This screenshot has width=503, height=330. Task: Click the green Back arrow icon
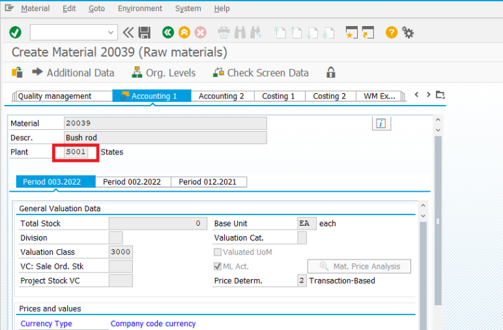tap(168, 32)
